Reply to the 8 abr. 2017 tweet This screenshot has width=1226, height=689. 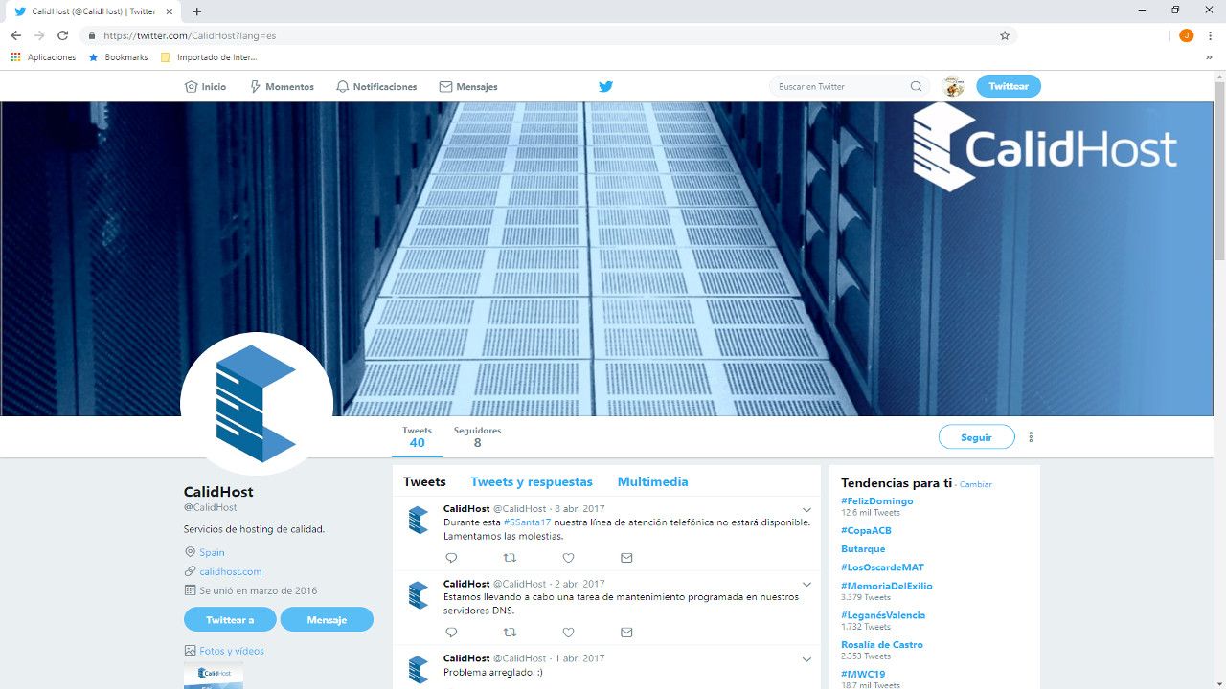tap(451, 558)
